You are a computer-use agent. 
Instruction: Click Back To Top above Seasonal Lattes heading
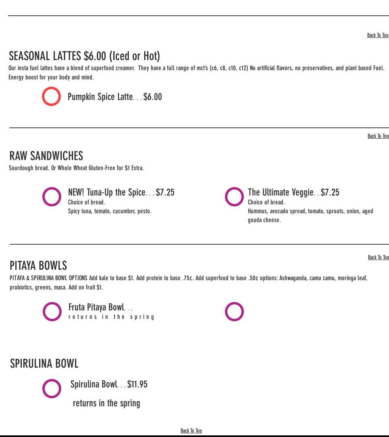[378, 35]
